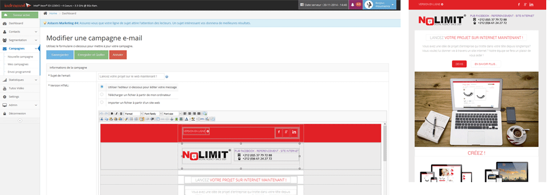The image size is (550, 195).
Task: Click the Sujet de l'email input field
Action: tap(131, 76)
